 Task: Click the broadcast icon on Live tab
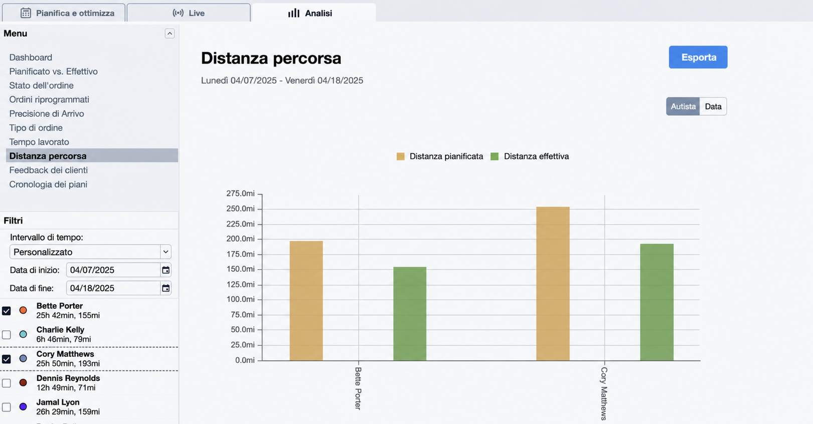[x=178, y=13]
